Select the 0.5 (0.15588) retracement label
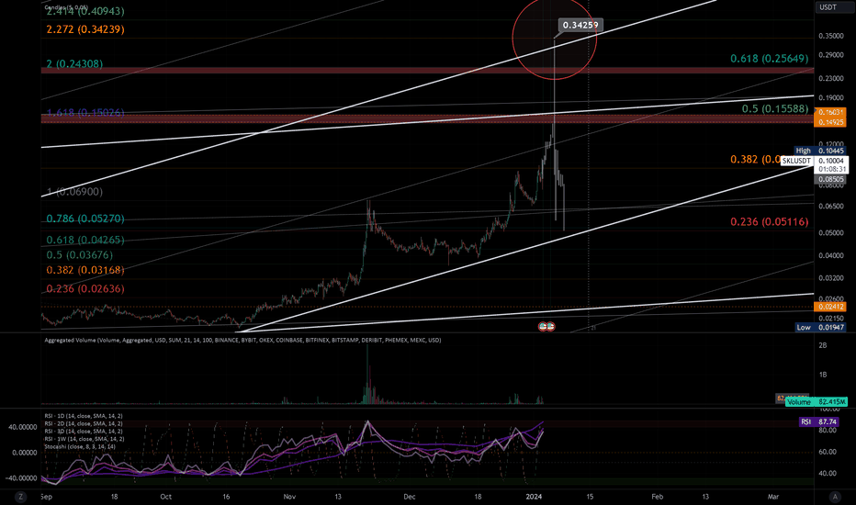This screenshot has height=505, width=856. (x=775, y=108)
